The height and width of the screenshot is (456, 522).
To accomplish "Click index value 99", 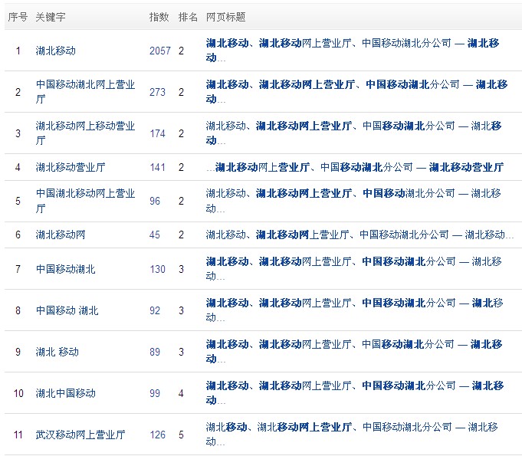I will click(155, 393).
